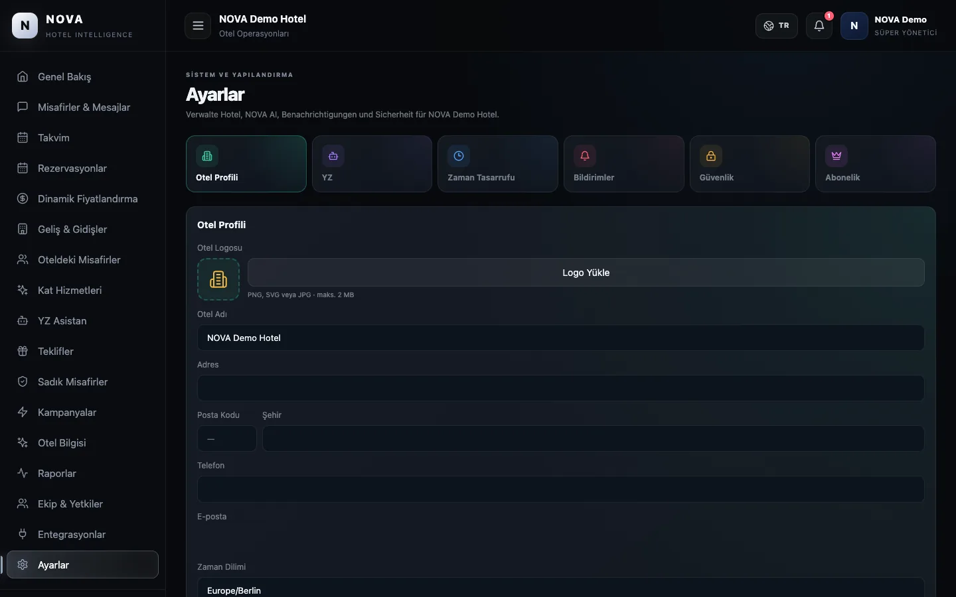Click the hotel logo placeholder thumbnail
Image resolution: width=956 pixels, height=597 pixels.
pyautogui.click(x=218, y=279)
